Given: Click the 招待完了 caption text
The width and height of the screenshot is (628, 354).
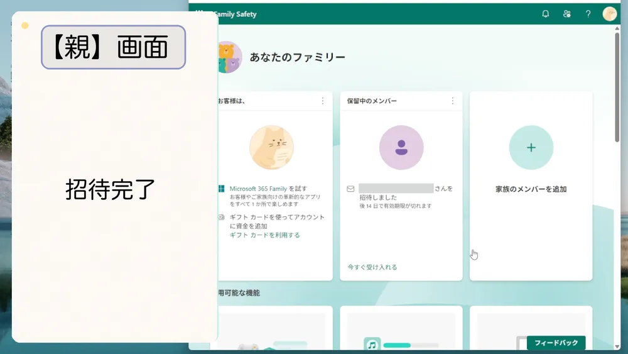Looking at the screenshot, I should [111, 190].
